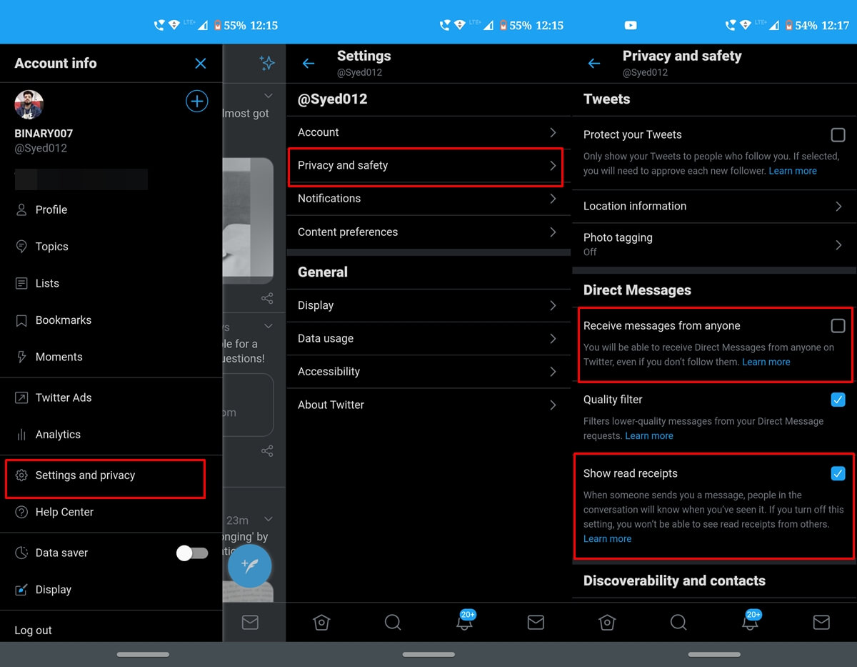This screenshot has height=667, width=857.
Task: Open Learn more under Show read receipts
Action: pos(608,539)
